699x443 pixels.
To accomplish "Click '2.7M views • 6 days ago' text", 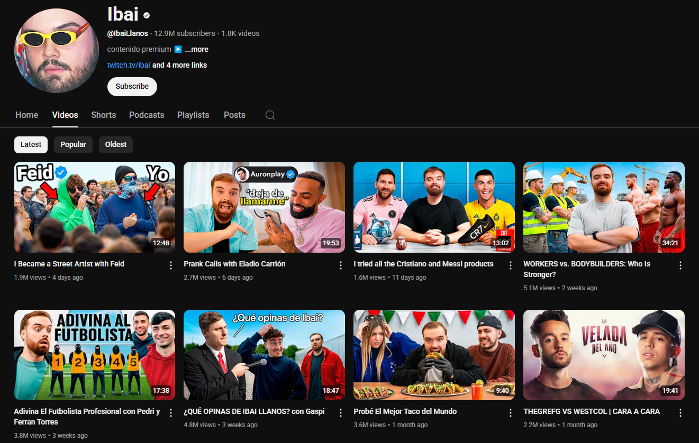I will [218, 278].
